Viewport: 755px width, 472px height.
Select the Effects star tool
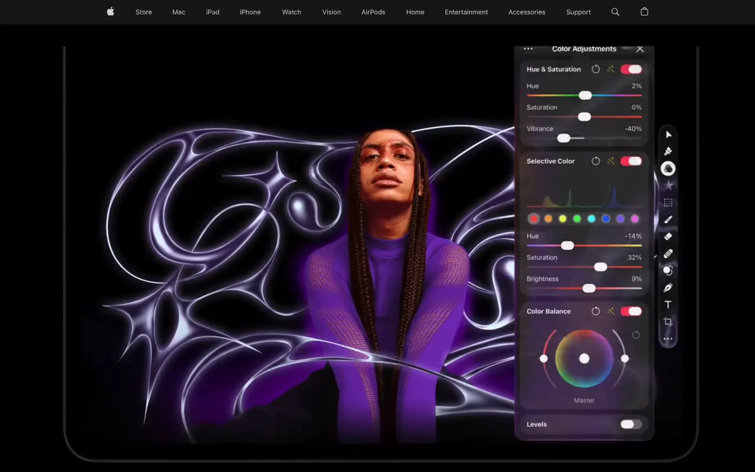(669, 185)
